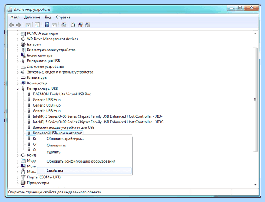
Task: Select the Host Controller - 3B34 entry
Action: [x=98, y=116]
